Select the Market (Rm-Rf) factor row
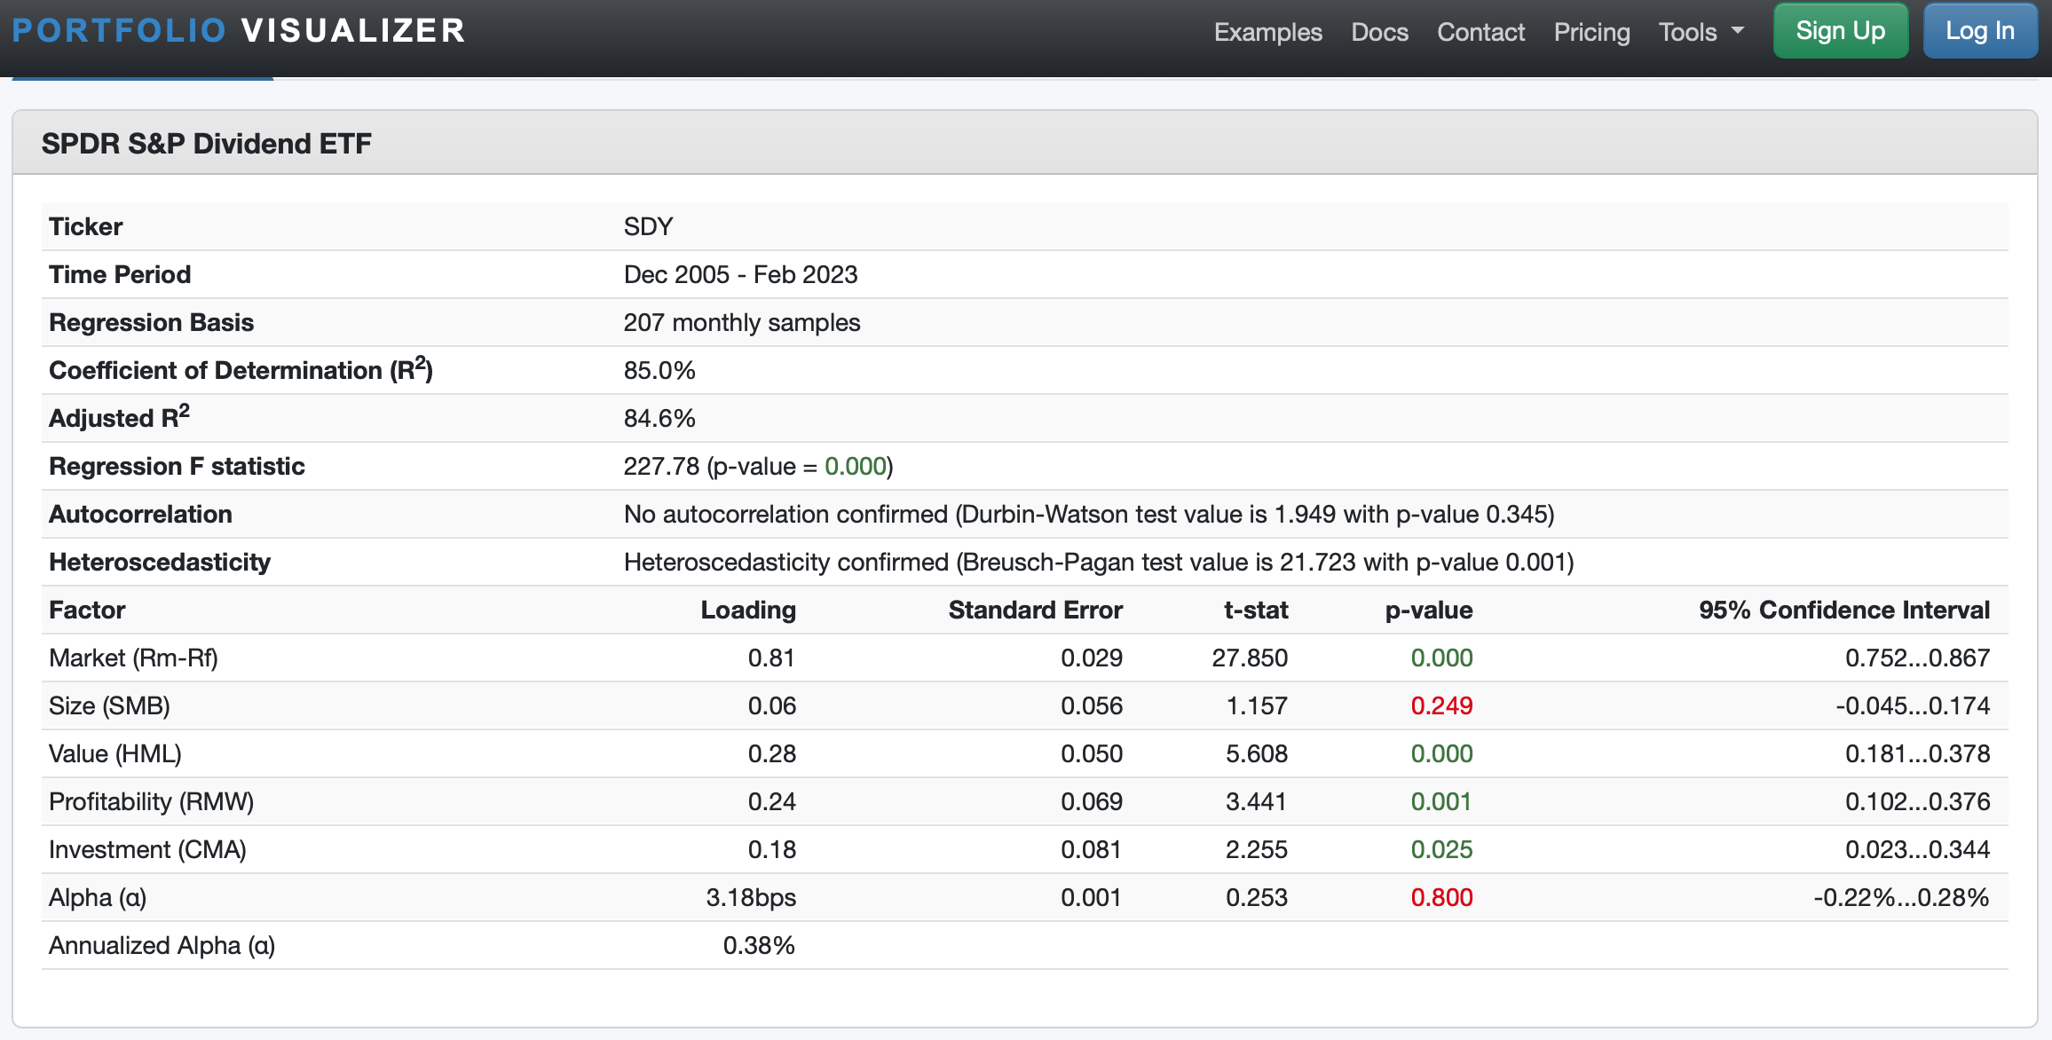 (133, 658)
